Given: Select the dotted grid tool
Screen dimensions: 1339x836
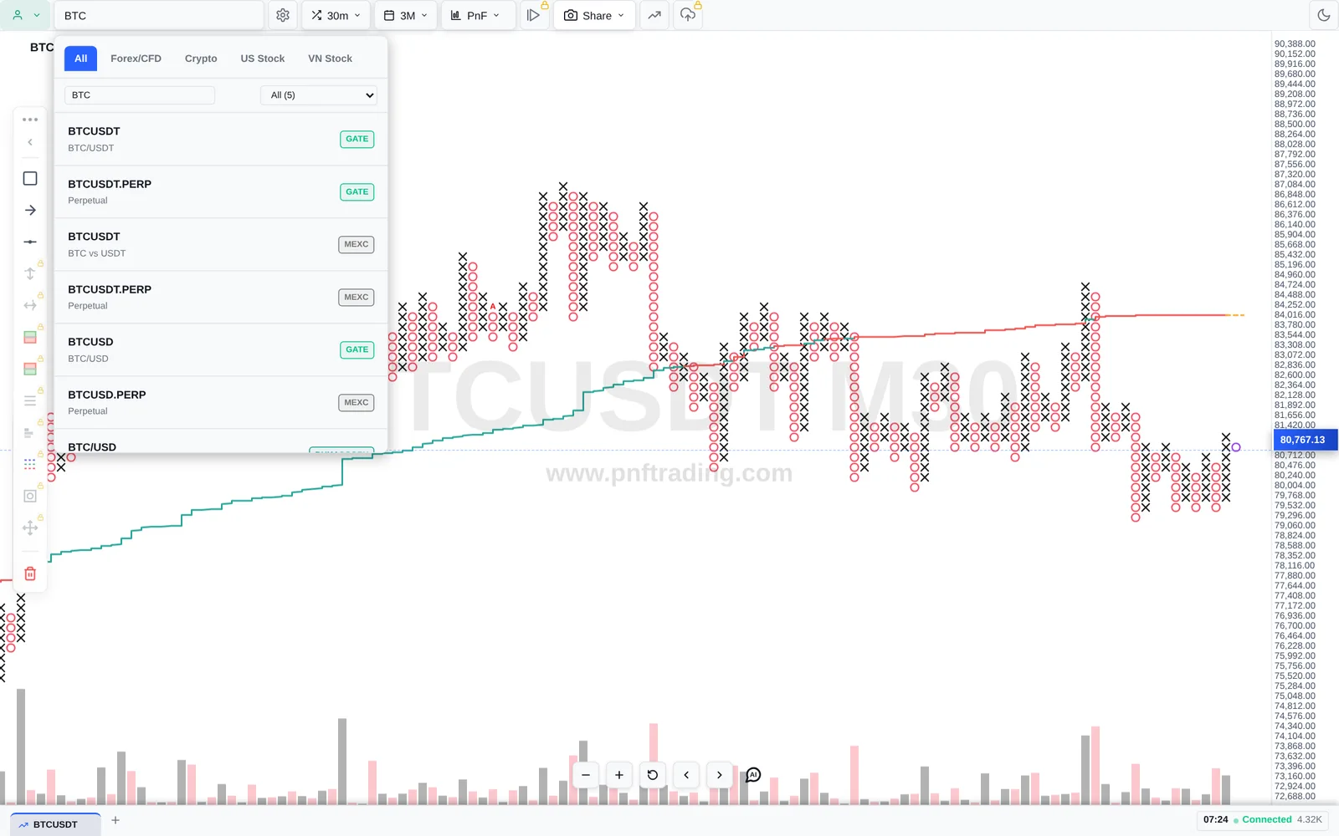Looking at the screenshot, I should tap(30, 464).
